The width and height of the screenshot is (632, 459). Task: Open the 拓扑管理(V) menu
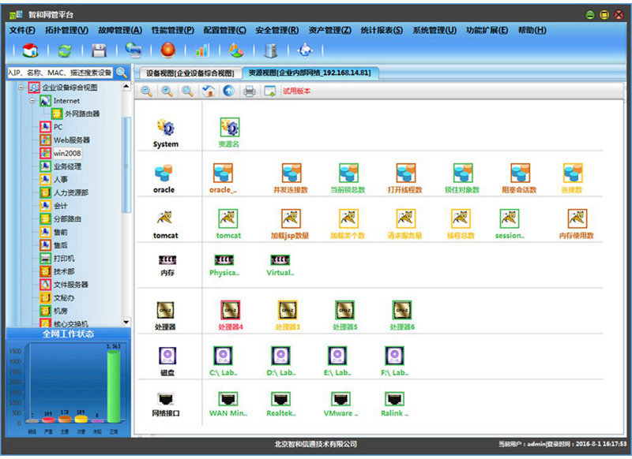tap(66, 30)
